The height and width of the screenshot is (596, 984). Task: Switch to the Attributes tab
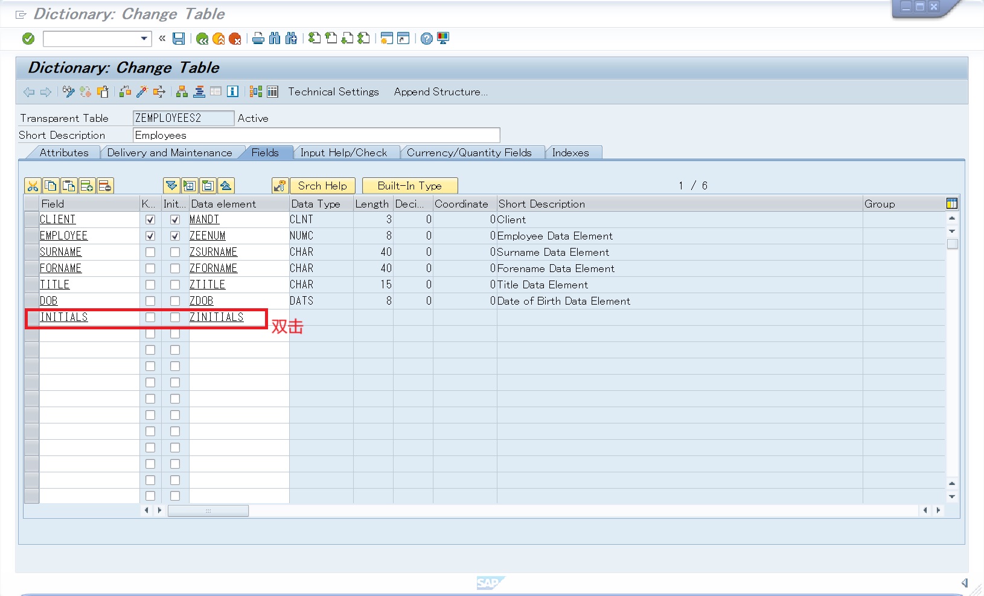click(64, 153)
